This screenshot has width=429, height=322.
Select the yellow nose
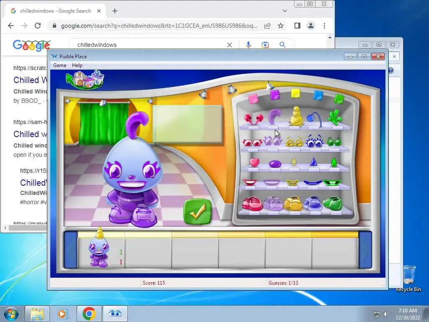point(294,162)
